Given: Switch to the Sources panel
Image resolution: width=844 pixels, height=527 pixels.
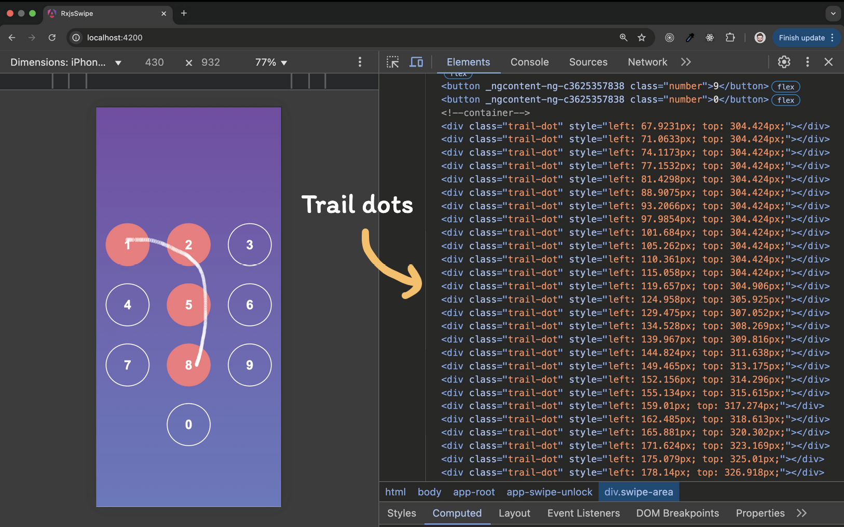Looking at the screenshot, I should point(588,62).
